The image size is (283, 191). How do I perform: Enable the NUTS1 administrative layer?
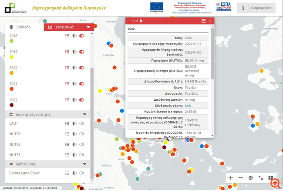81,155
